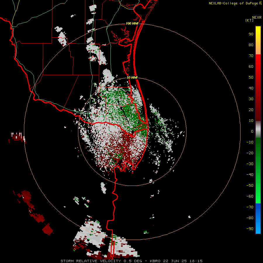Viewport: 263px width, 263px height.
Task: Select the 50 NMI range ring label
Action: coord(132,77)
